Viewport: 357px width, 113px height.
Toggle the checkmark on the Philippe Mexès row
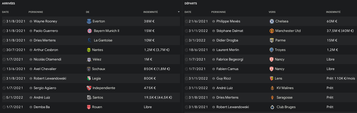pos(186,21)
